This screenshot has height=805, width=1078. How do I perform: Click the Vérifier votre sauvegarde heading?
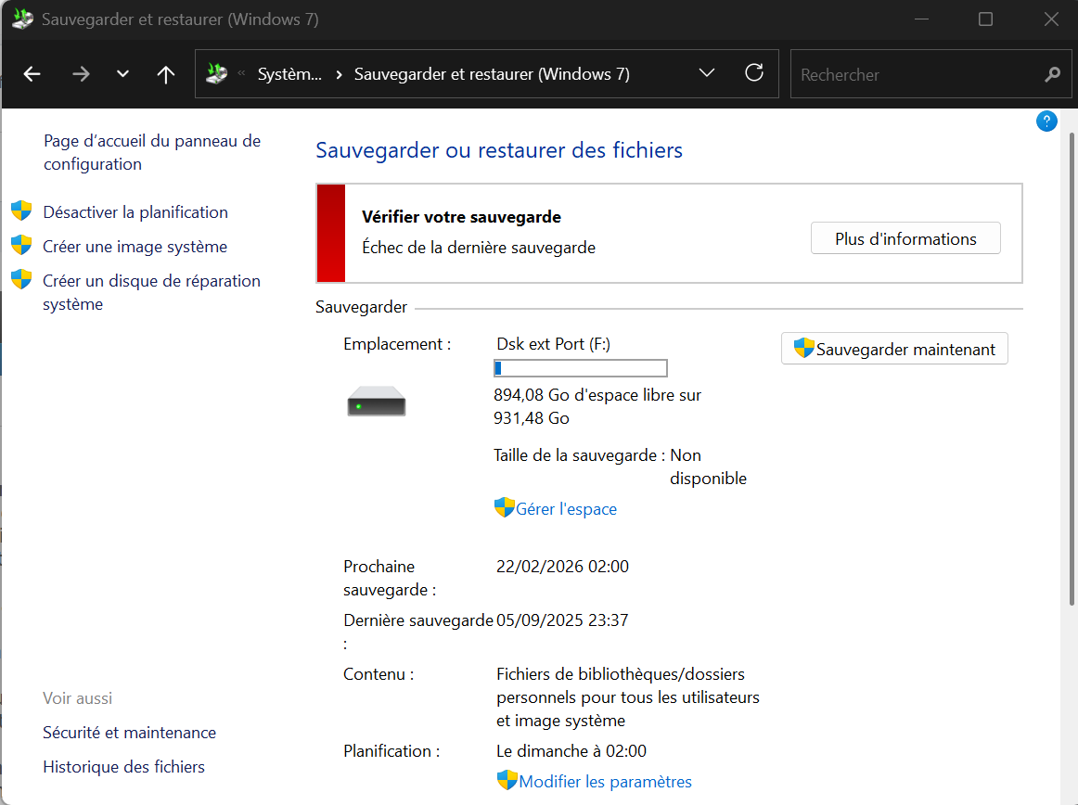coord(461,216)
